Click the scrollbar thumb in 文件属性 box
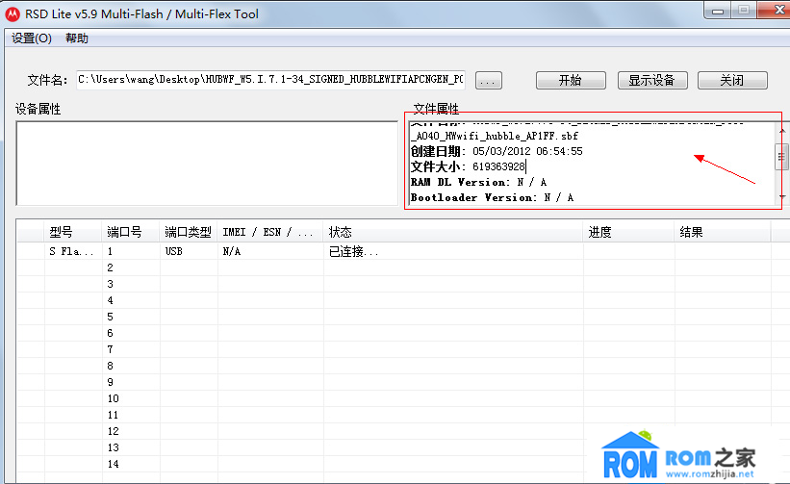790x484 pixels. pos(781,157)
